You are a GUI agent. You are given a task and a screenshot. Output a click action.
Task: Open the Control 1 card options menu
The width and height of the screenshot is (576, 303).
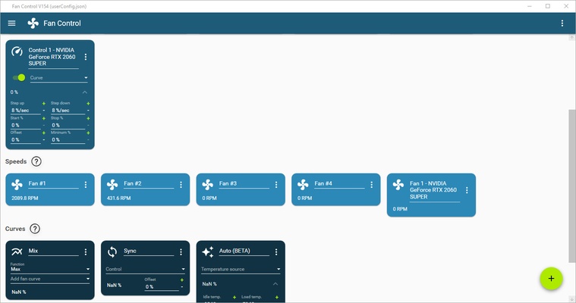pos(86,57)
